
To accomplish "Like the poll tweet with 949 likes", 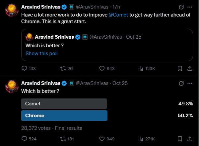I will (x=102, y=139).
